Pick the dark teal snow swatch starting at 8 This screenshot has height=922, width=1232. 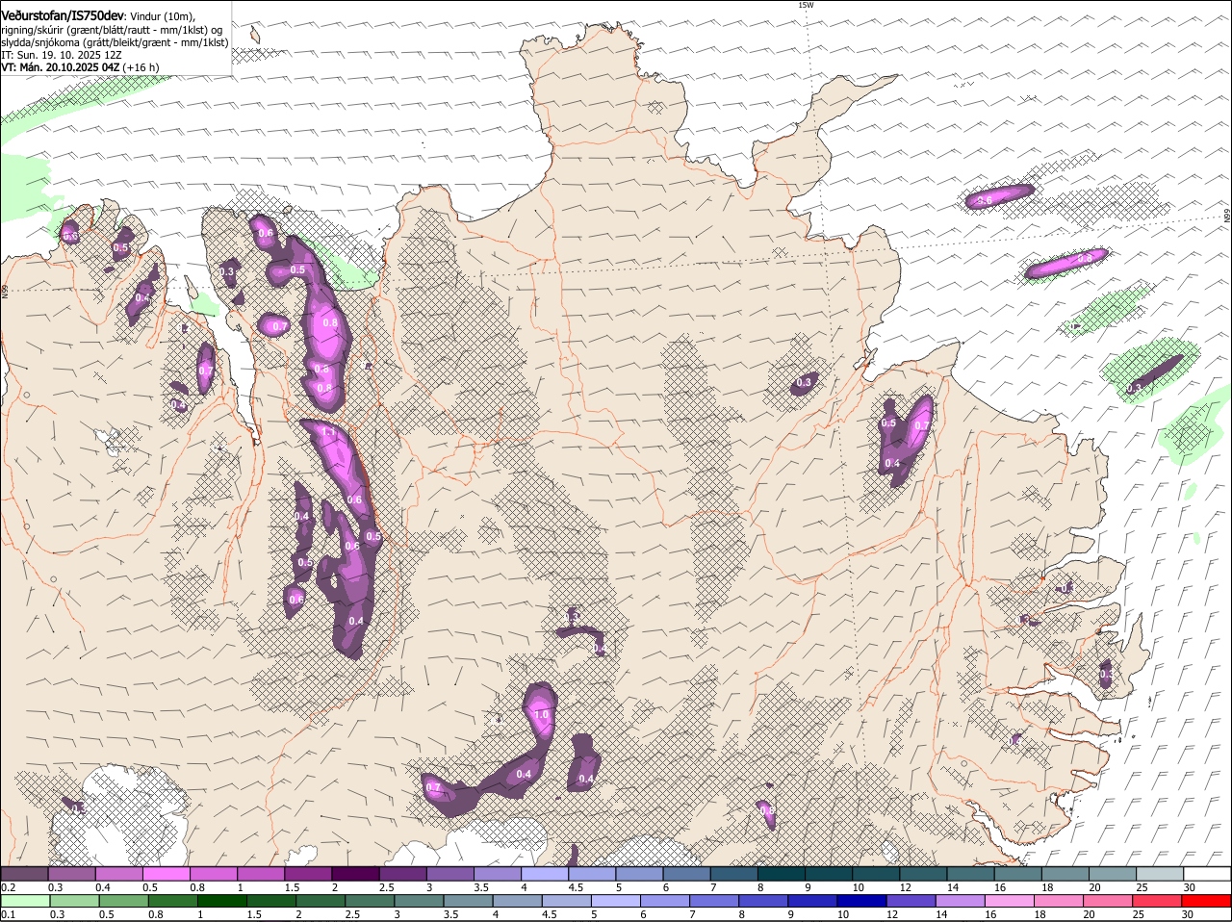[x=782, y=874]
